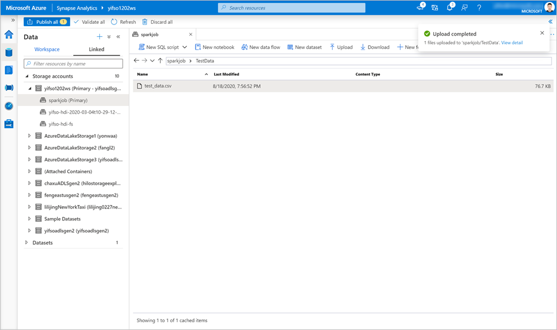This screenshot has width=557, height=330.
Task: Navigate up one folder with up arrow
Action: click(x=160, y=61)
